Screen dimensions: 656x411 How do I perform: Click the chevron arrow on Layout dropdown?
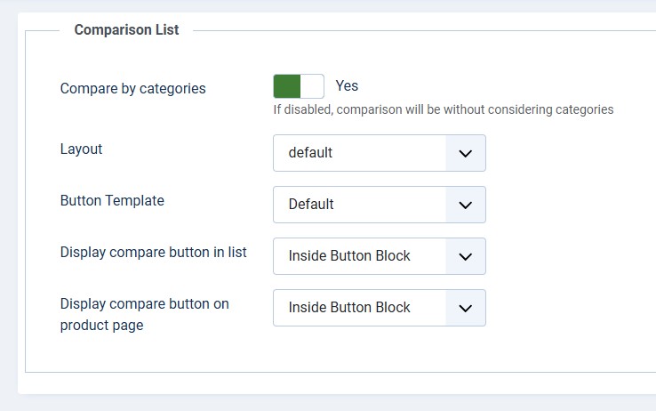(x=465, y=153)
